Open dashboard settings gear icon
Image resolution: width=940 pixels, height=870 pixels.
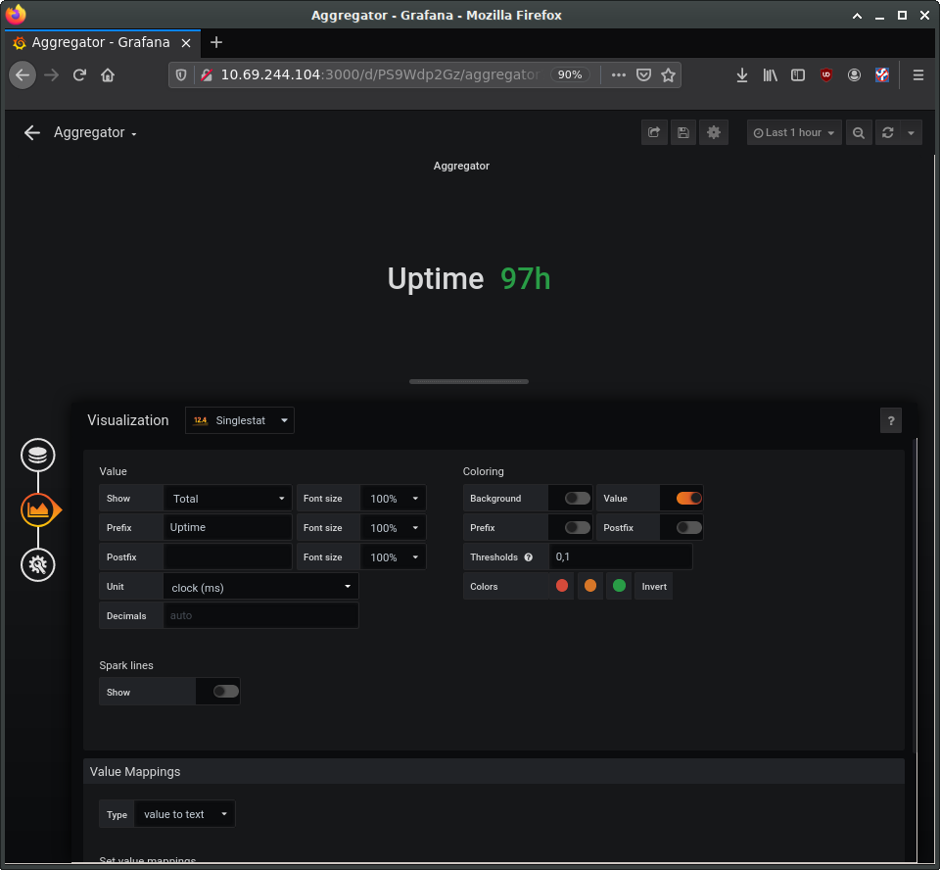point(714,132)
